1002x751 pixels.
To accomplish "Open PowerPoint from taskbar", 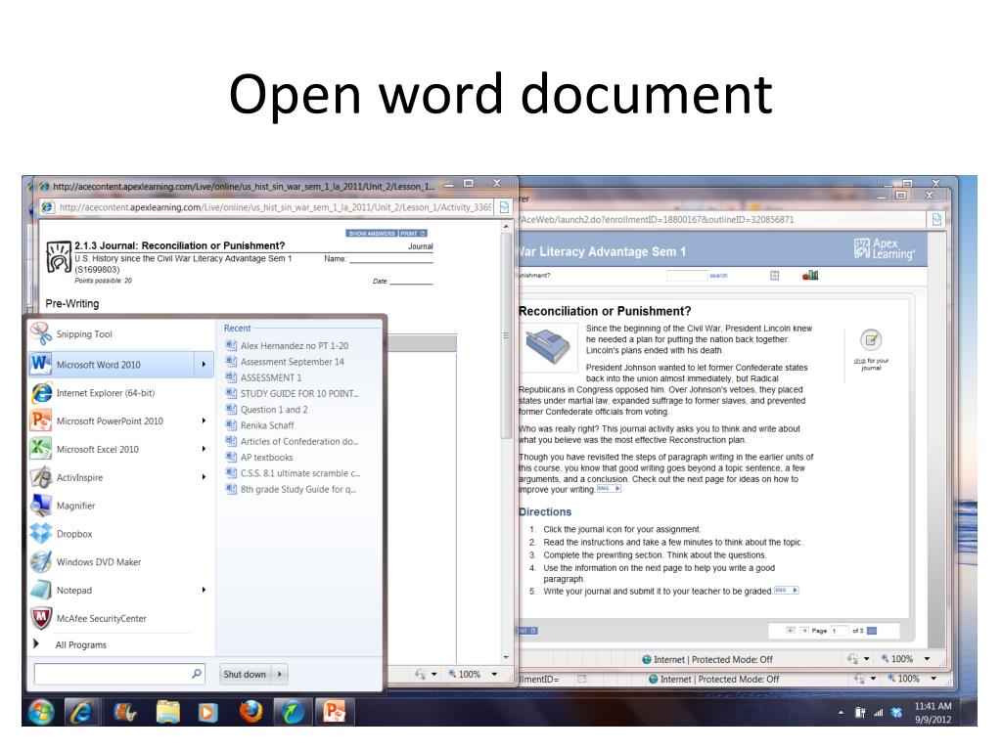I will [x=335, y=712].
